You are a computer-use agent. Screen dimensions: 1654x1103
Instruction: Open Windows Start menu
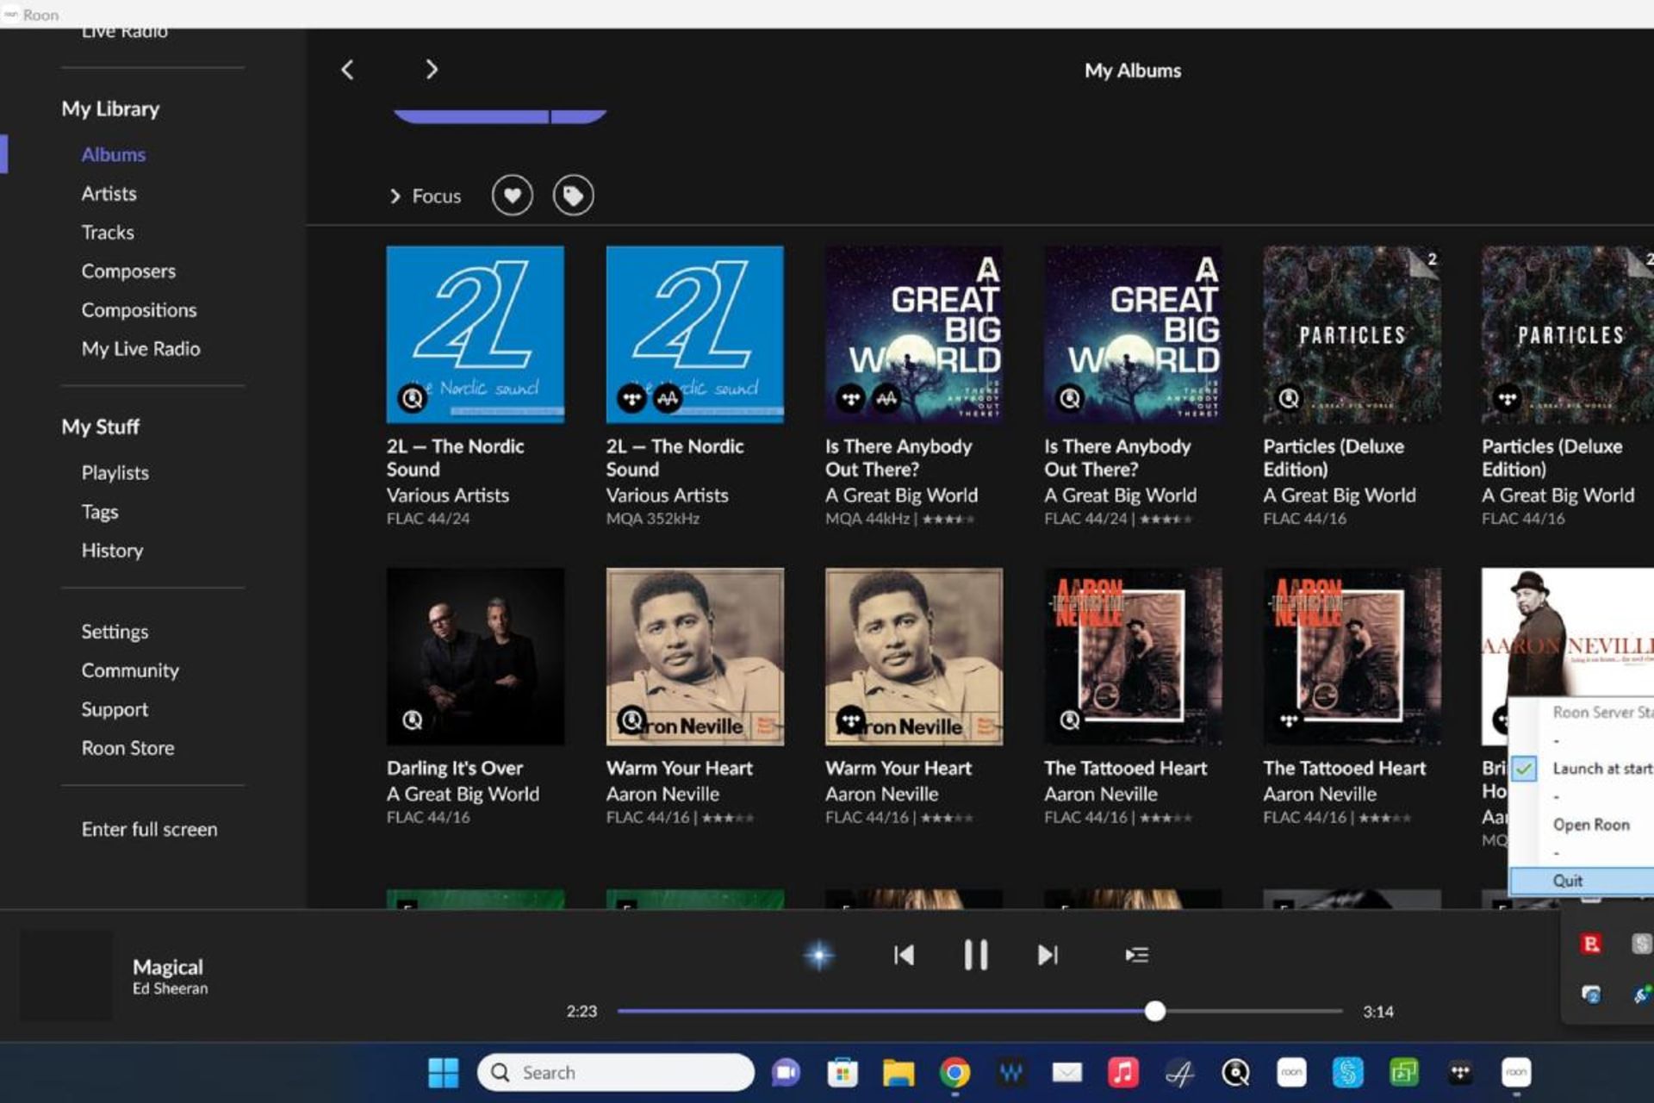coord(444,1072)
